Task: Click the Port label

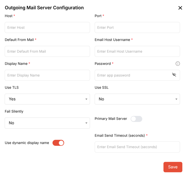Action: point(98,16)
